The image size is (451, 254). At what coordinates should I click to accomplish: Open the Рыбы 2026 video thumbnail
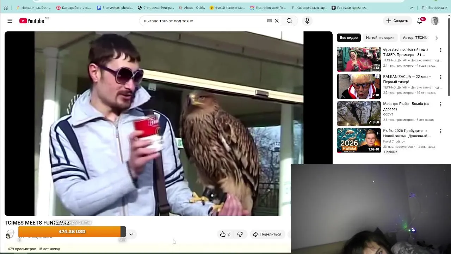point(359,140)
